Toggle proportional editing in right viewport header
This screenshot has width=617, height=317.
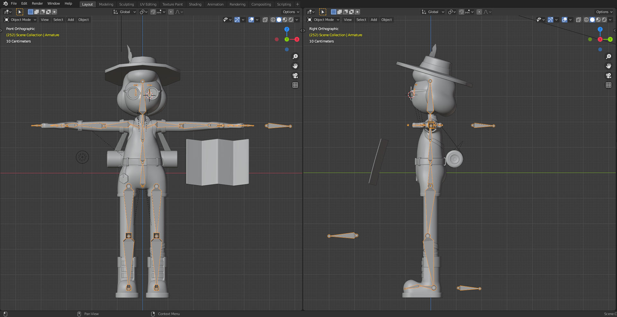coord(479,12)
